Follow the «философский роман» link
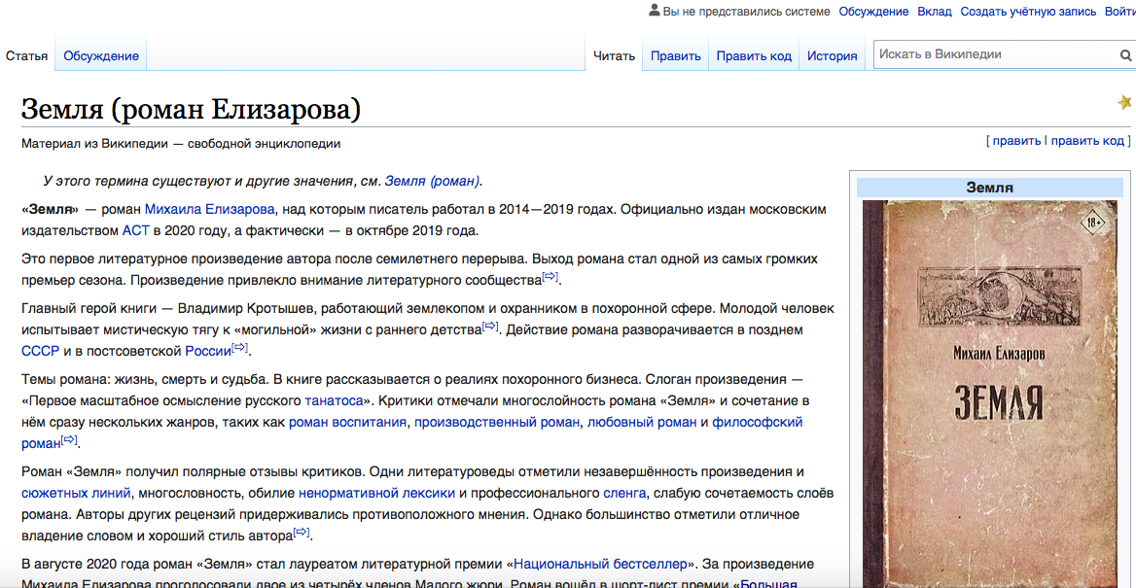The image size is (1136, 588). click(758, 422)
